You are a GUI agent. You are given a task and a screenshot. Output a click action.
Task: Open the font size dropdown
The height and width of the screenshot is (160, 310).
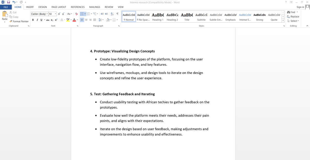(x=55, y=14)
